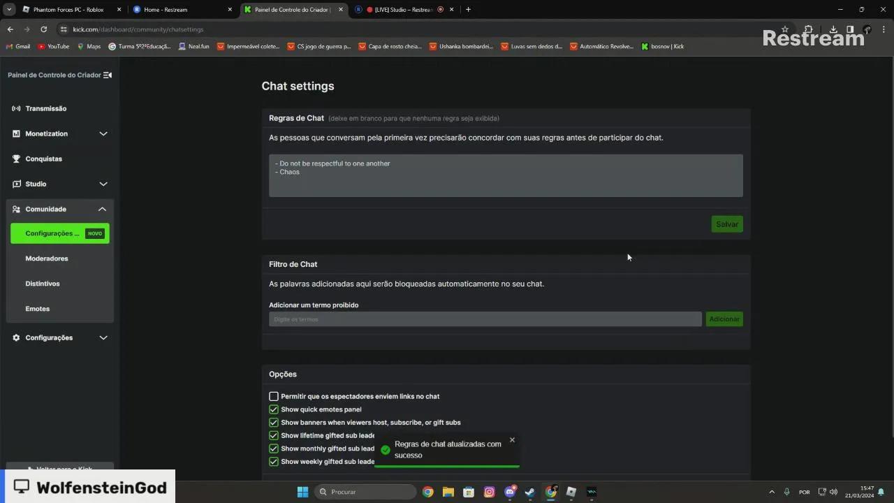
Task: Open Steam from the Windows taskbar
Action: pos(530,492)
